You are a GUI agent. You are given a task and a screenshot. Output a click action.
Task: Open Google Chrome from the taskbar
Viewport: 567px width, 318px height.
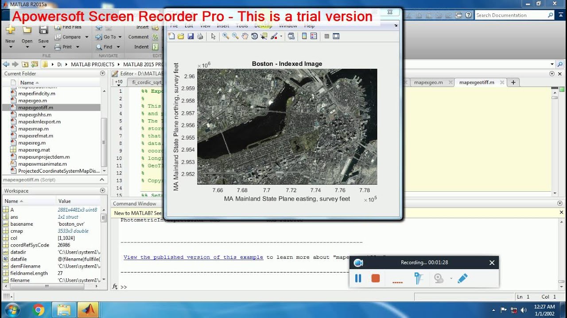click(x=38, y=310)
